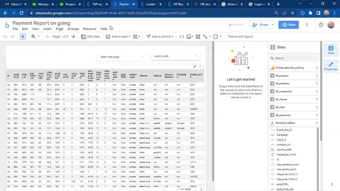Click the Looker Studio logo icon

7,25
